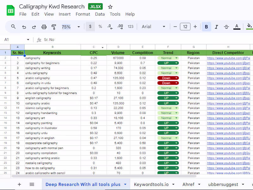Toggle italic formatting
Viewport: 253px width, 190px height.
coord(216,27)
